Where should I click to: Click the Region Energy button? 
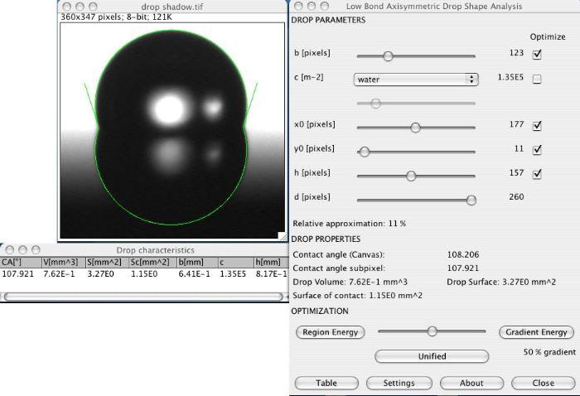click(x=328, y=332)
